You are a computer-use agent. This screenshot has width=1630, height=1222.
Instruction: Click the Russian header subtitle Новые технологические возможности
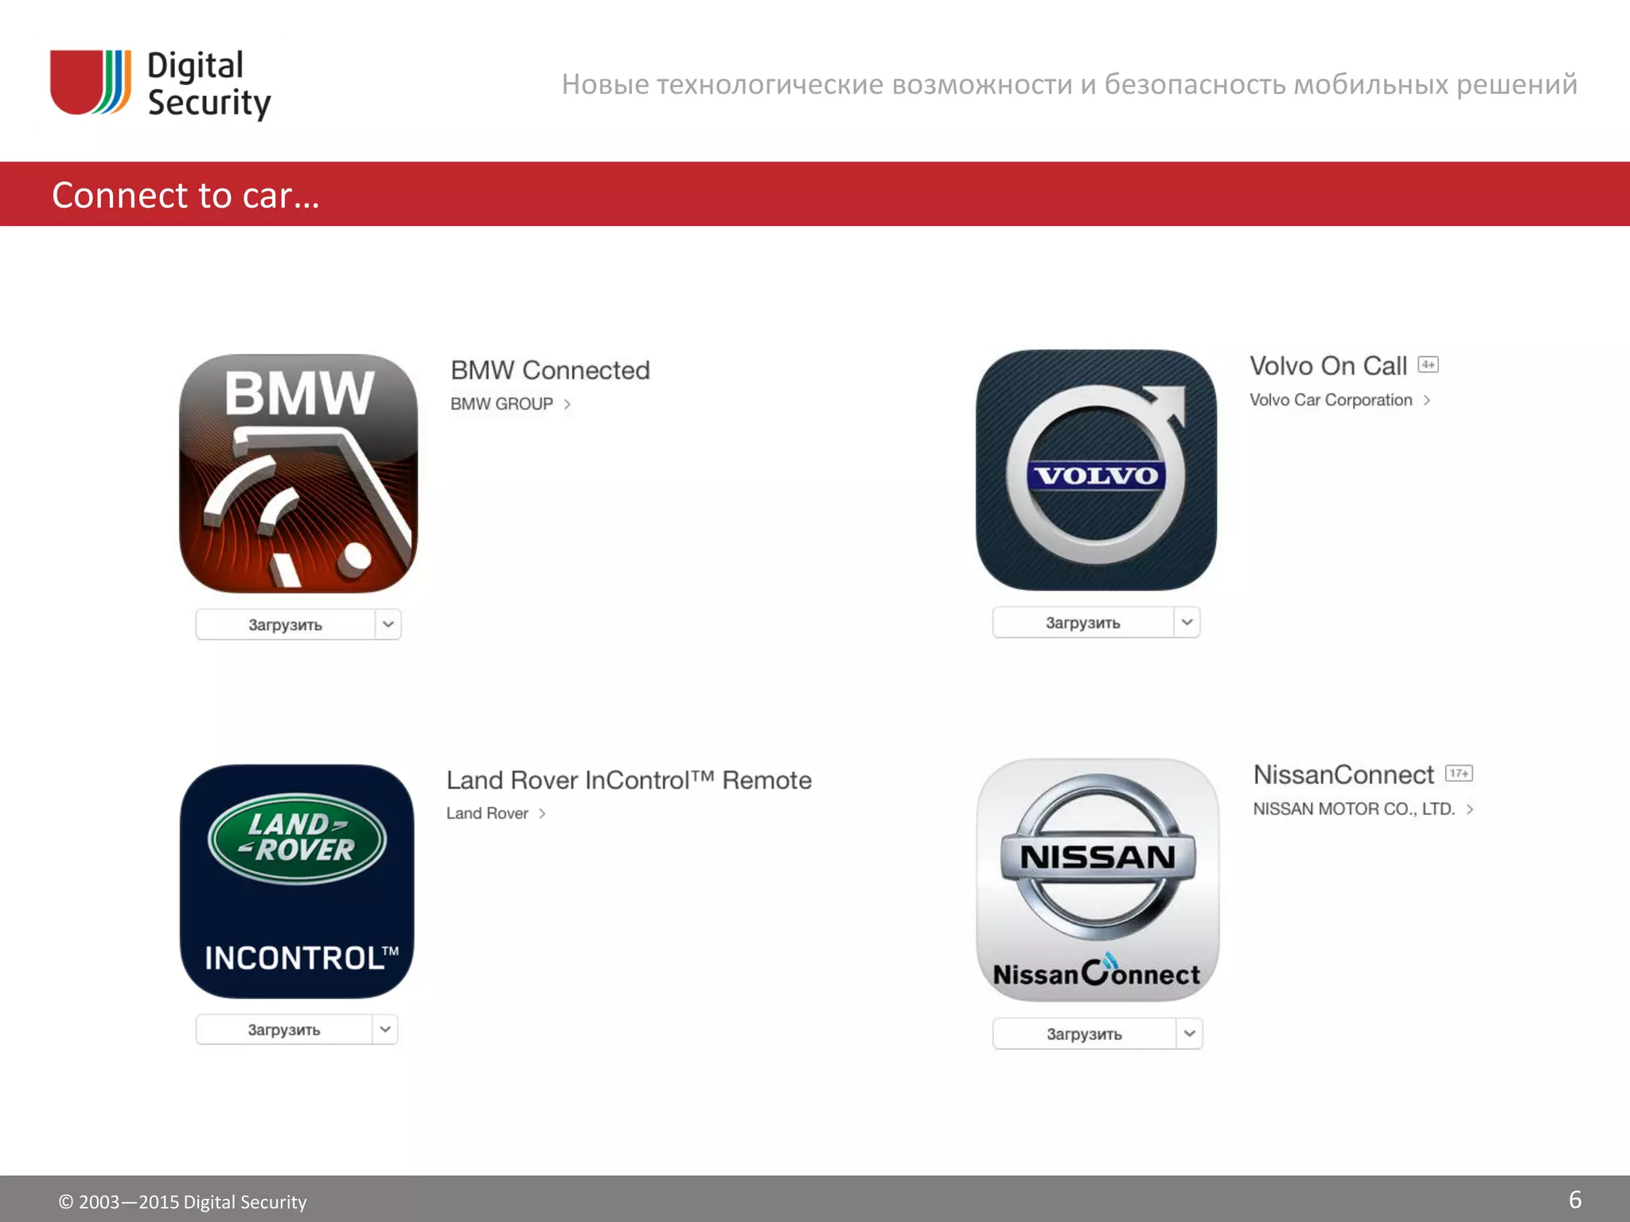pos(1069,84)
